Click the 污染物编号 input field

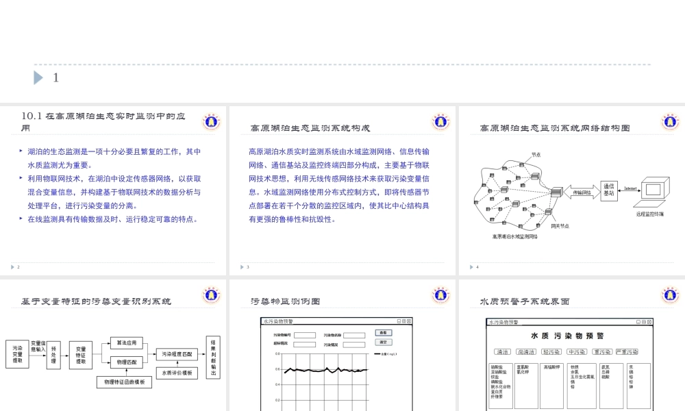tap(305, 335)
